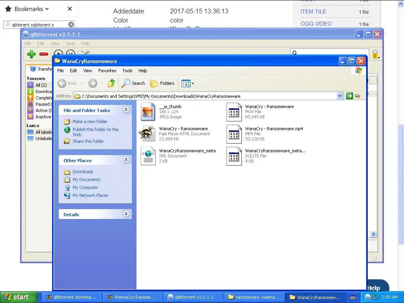
Task: Open the Favorites menu in Explorer
Action: pyautogui.click(x=107, y=71)
